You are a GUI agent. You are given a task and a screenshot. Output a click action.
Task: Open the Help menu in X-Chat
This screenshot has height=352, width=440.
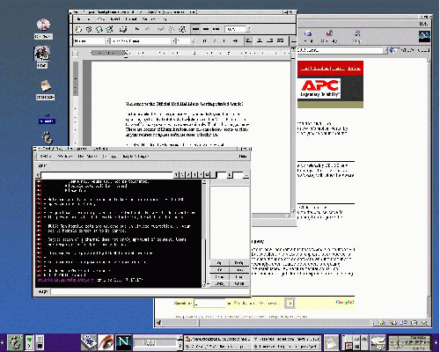(x=242, y=157)
